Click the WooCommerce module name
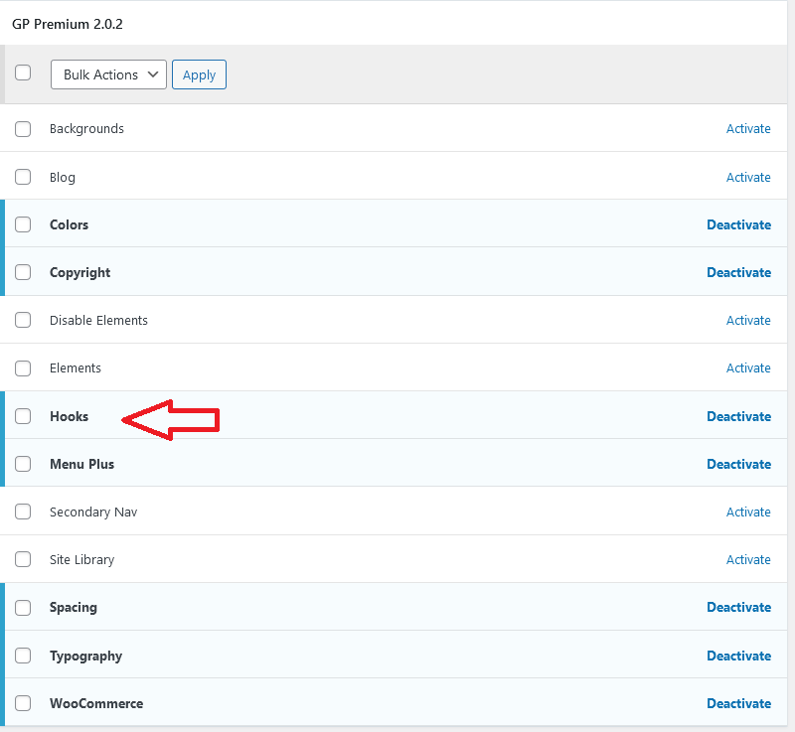This screenshot has height=732, width=795. click(x=96, y=703)
